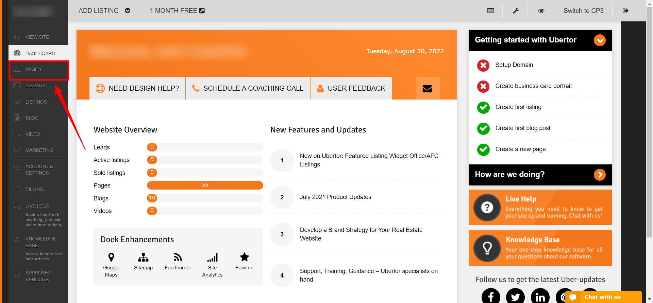Viewport: 653px width, 303px height.
Task: Click green check beside Create first listing
Action: coord(483,107)
